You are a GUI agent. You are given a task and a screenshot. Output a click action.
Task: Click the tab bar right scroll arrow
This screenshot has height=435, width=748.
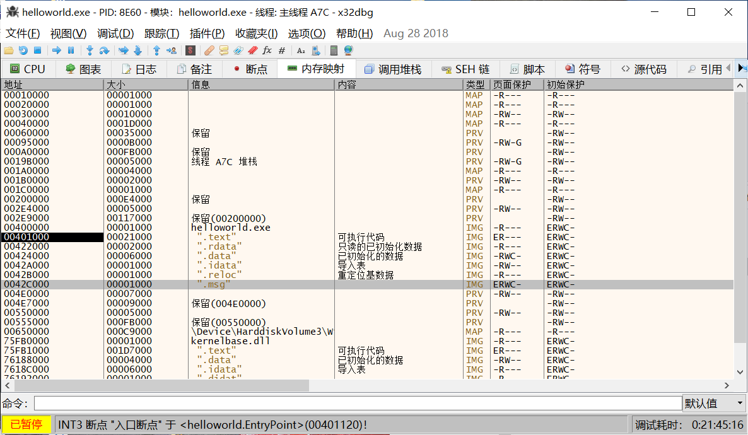742,69
